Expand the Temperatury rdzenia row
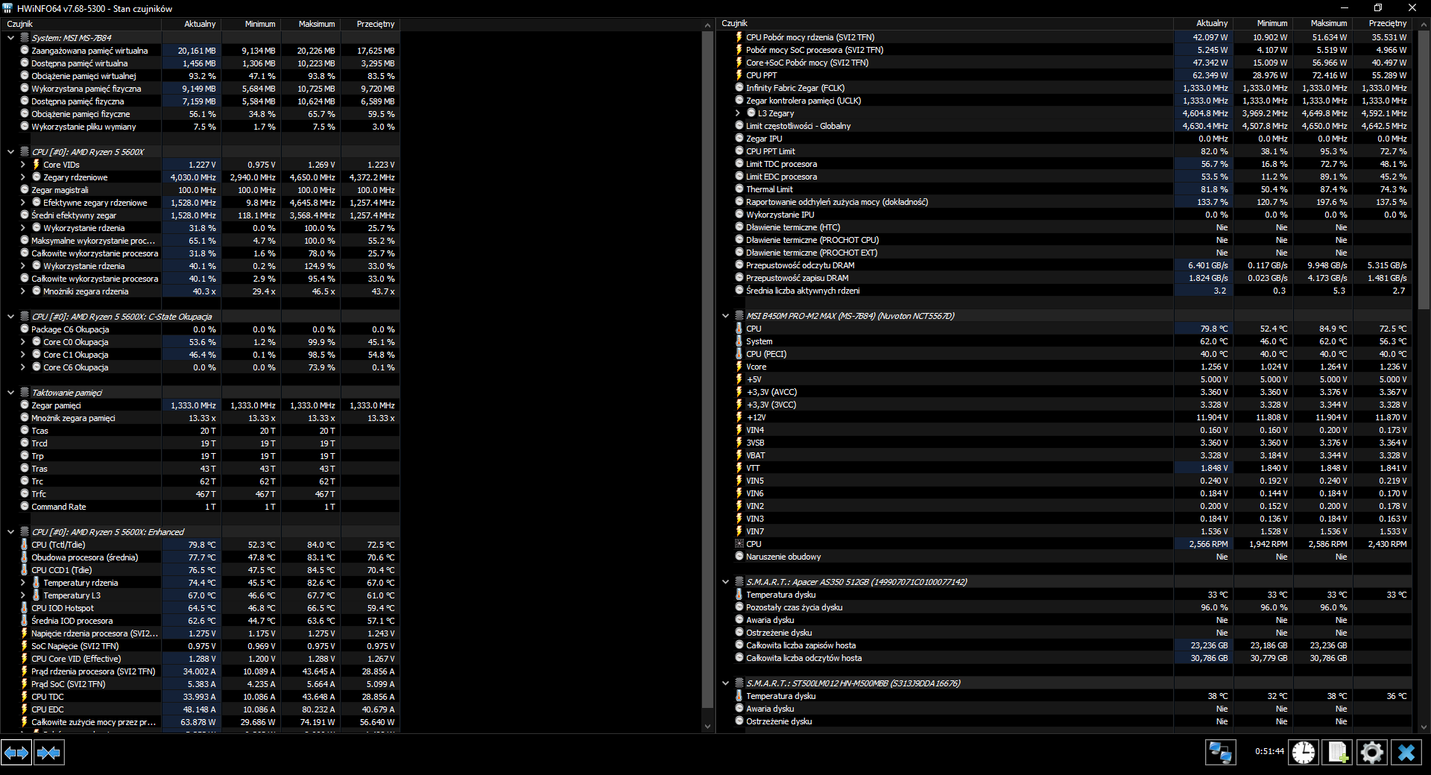 pyautogui.click(x=22, y=583)
